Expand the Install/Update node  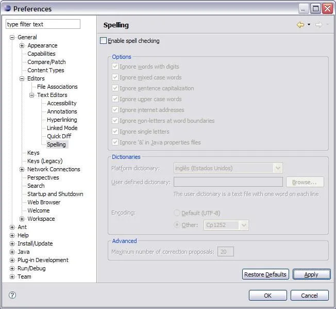click(x=12, y=243)
